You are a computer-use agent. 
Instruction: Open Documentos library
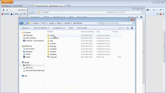click(30, 49)
